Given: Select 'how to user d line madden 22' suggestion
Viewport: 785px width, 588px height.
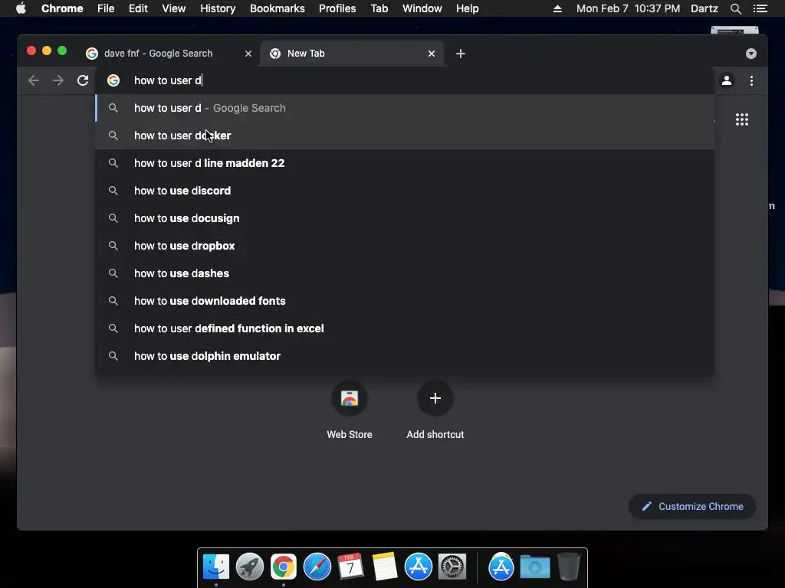Looking at the screenshot, I should pyautogui.click(x=405, y=163).
